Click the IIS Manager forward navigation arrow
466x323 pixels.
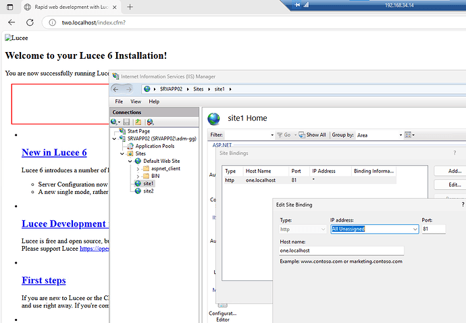tap(129, 89)
